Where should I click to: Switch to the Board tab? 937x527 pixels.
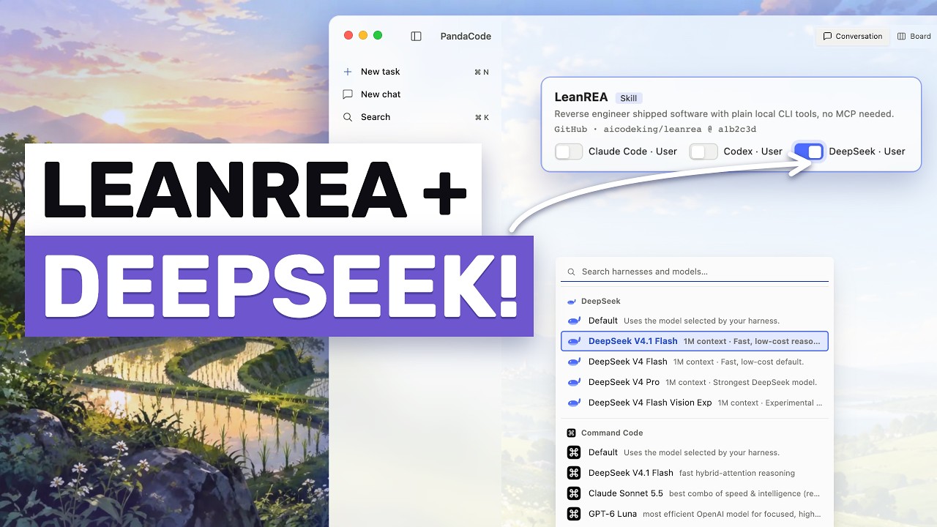[x=914, y=36]
